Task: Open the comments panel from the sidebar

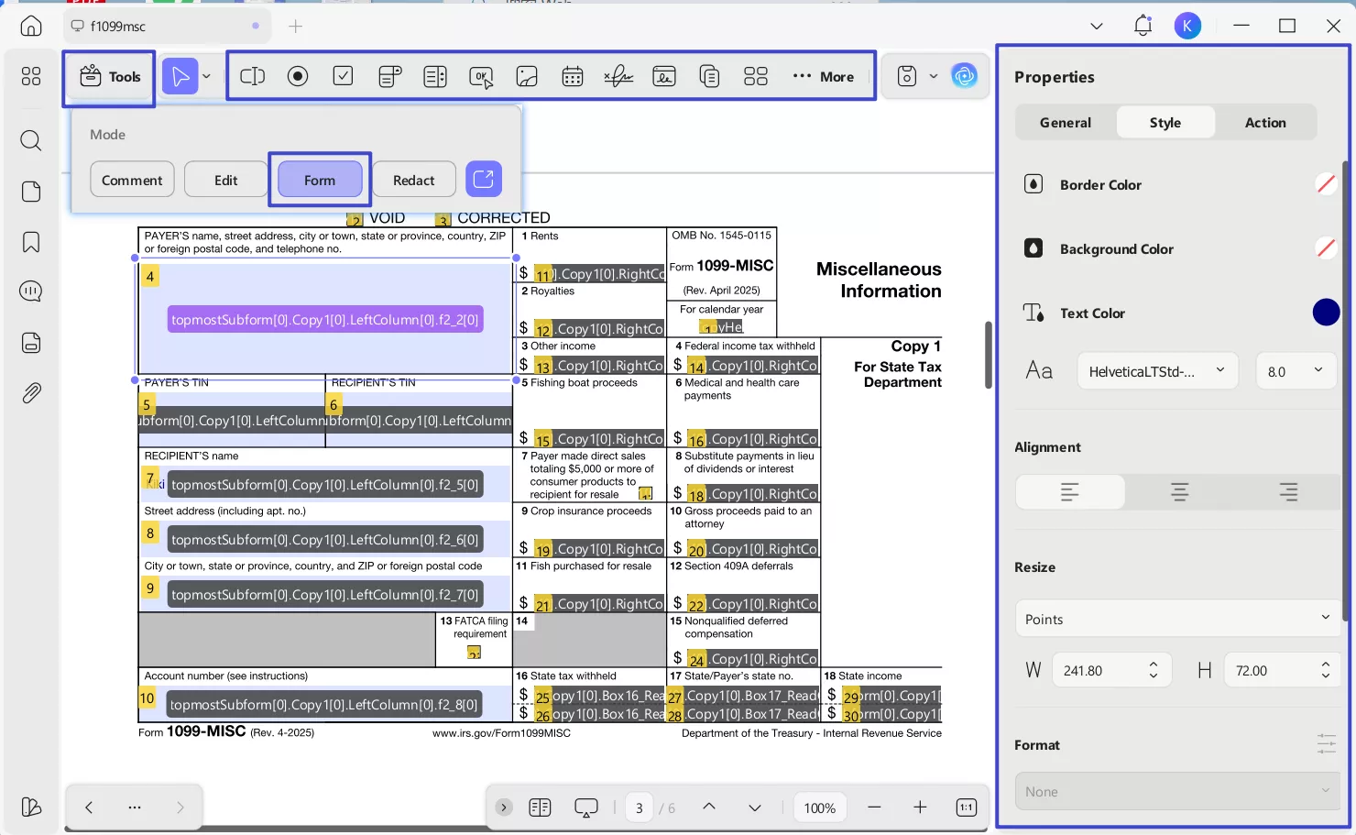Action: click(x=30, y=291)
